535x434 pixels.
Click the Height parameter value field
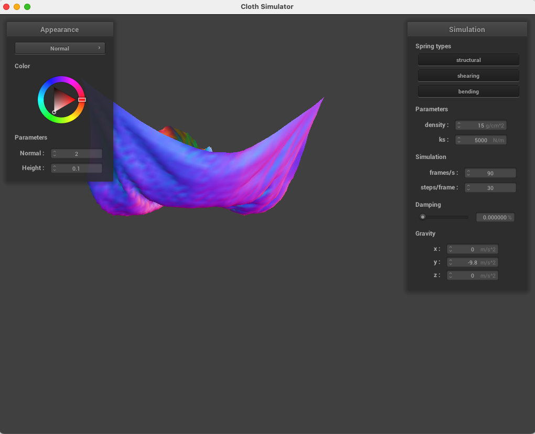click(x=77, y=168)
